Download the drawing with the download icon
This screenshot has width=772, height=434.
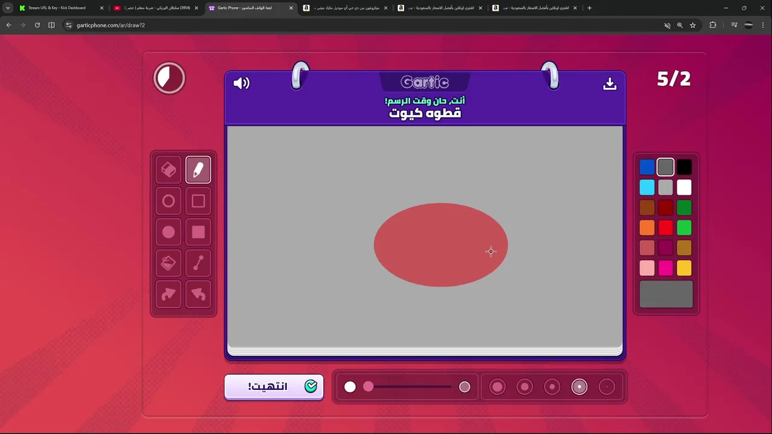[x=610, y=84]
